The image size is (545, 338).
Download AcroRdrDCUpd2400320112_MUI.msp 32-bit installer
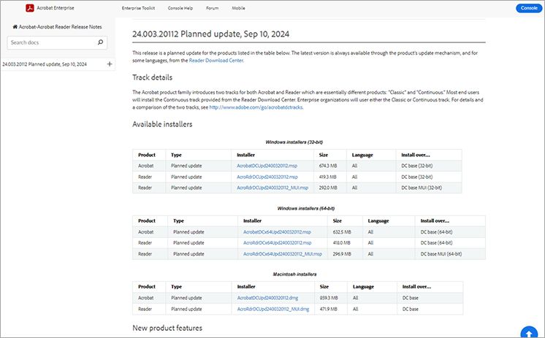coord(267,188)
